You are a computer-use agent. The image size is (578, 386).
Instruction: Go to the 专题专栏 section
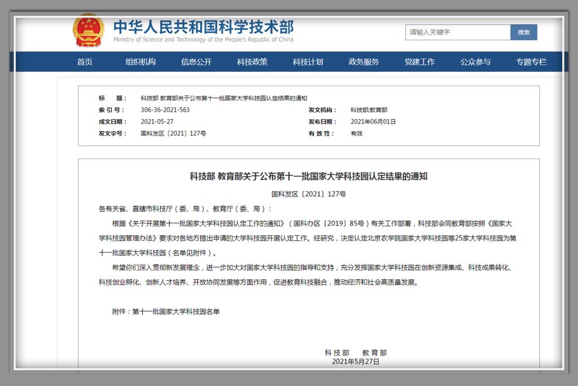pos(531,62)
